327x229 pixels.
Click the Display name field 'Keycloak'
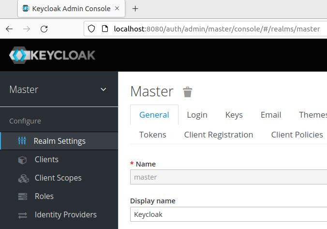[229, 214]
